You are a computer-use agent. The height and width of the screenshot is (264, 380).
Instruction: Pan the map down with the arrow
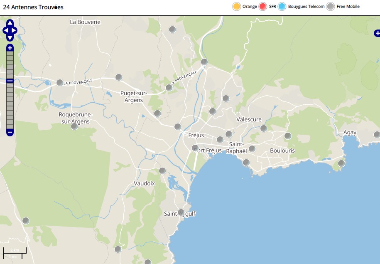(x=10, y=38)
